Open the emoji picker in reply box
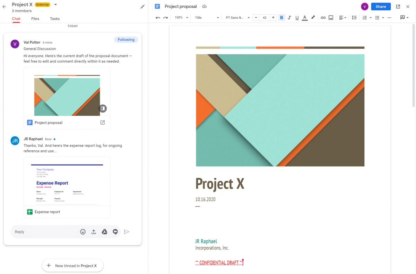Screen dimensions: 416x274 83,232
